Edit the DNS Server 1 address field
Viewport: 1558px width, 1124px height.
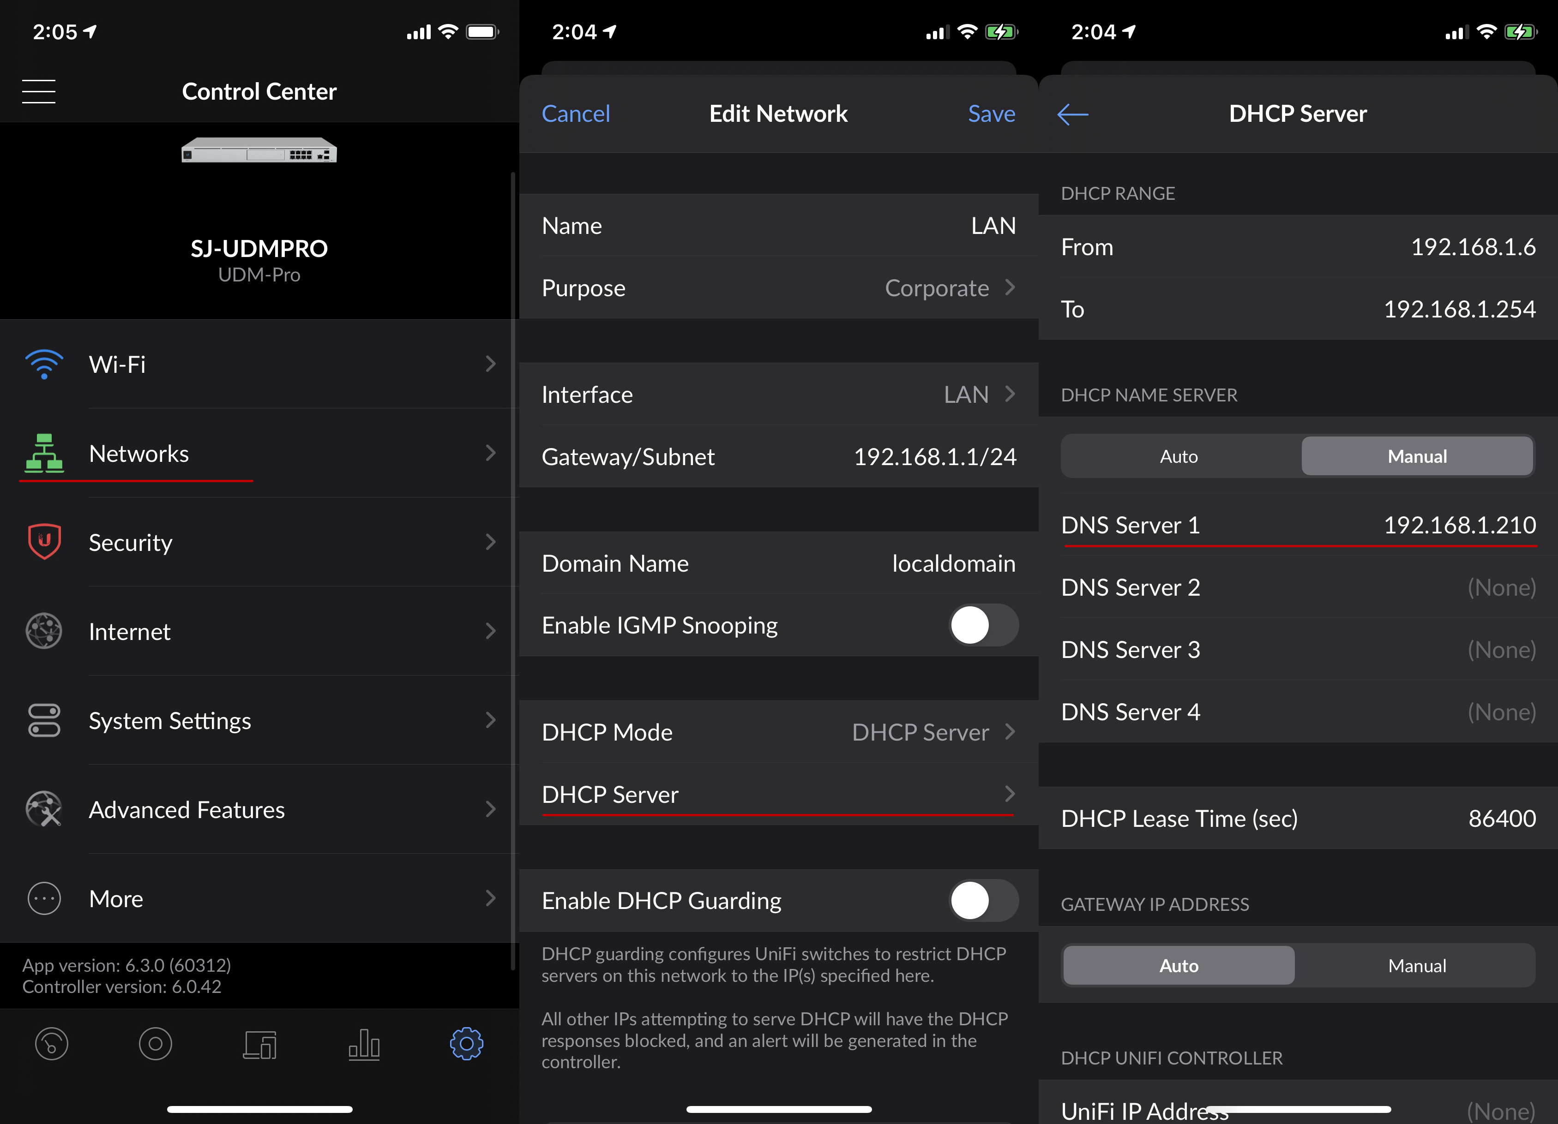(1458, 525)
